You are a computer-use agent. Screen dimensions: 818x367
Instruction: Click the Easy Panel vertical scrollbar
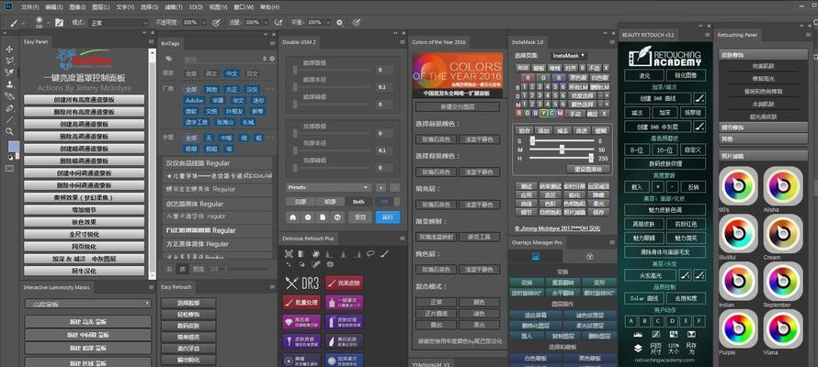(153, 164)
